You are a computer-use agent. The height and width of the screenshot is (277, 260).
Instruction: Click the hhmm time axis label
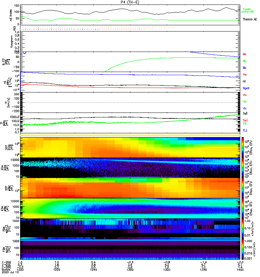[5, 270]
